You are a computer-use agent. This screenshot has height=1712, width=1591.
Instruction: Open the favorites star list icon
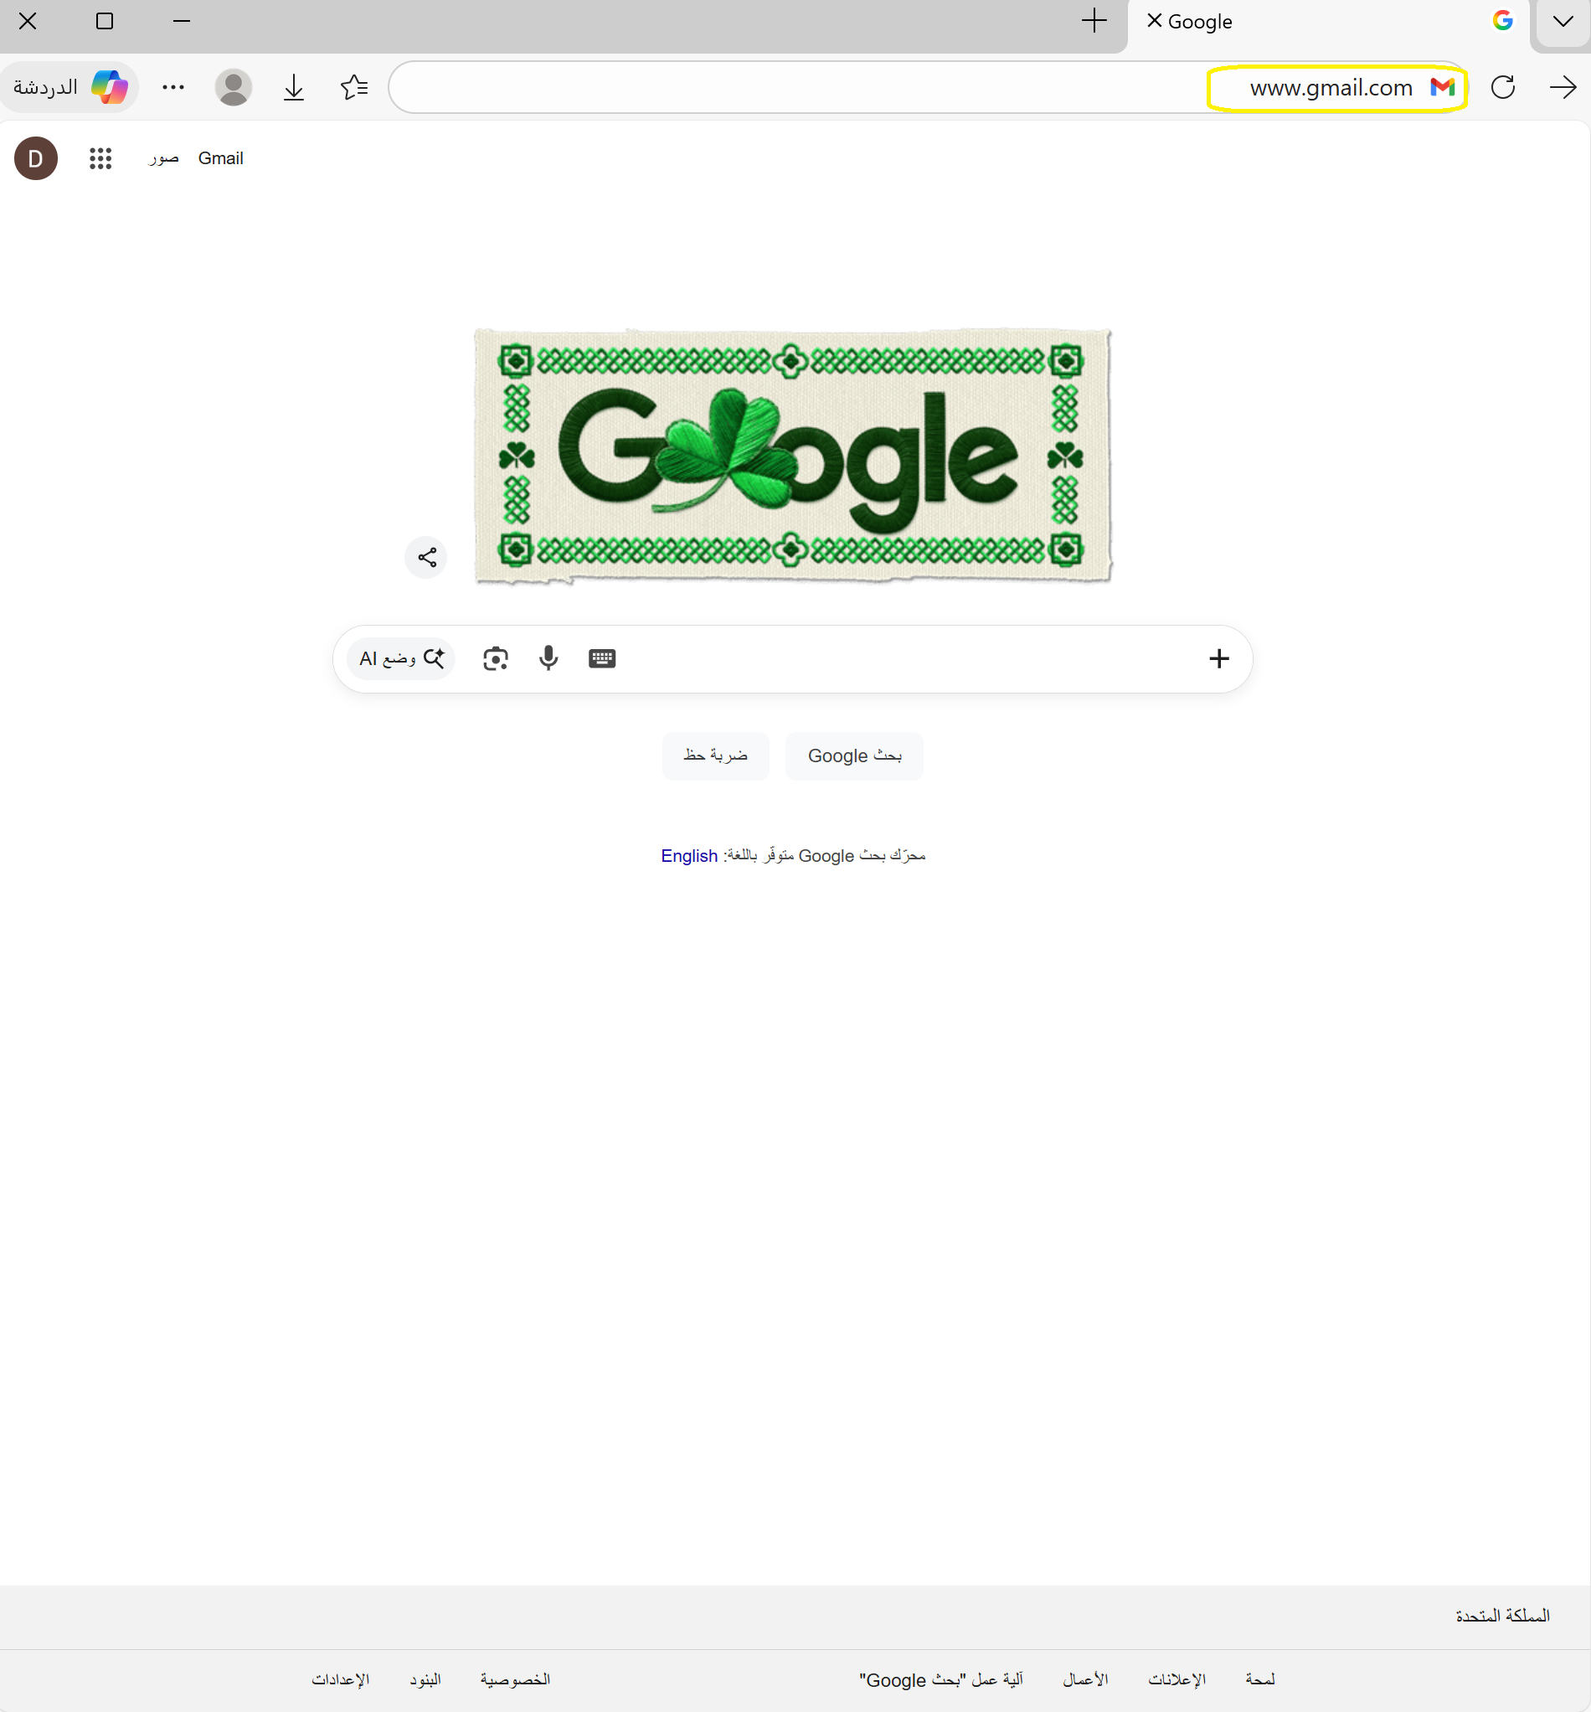click(354, 87)
